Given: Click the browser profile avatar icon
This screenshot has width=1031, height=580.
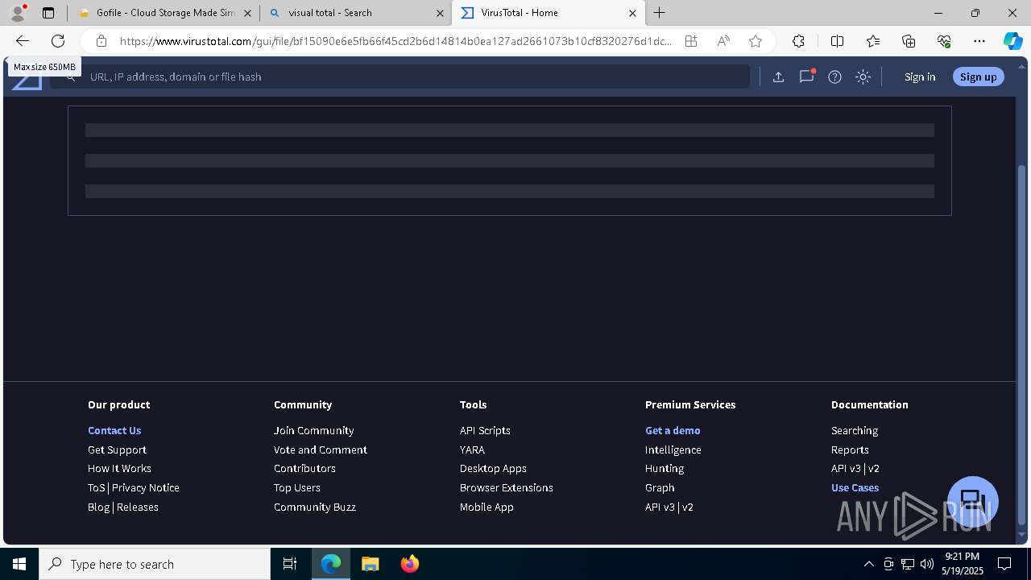Looking at the screenshot, I should point(18,13).
